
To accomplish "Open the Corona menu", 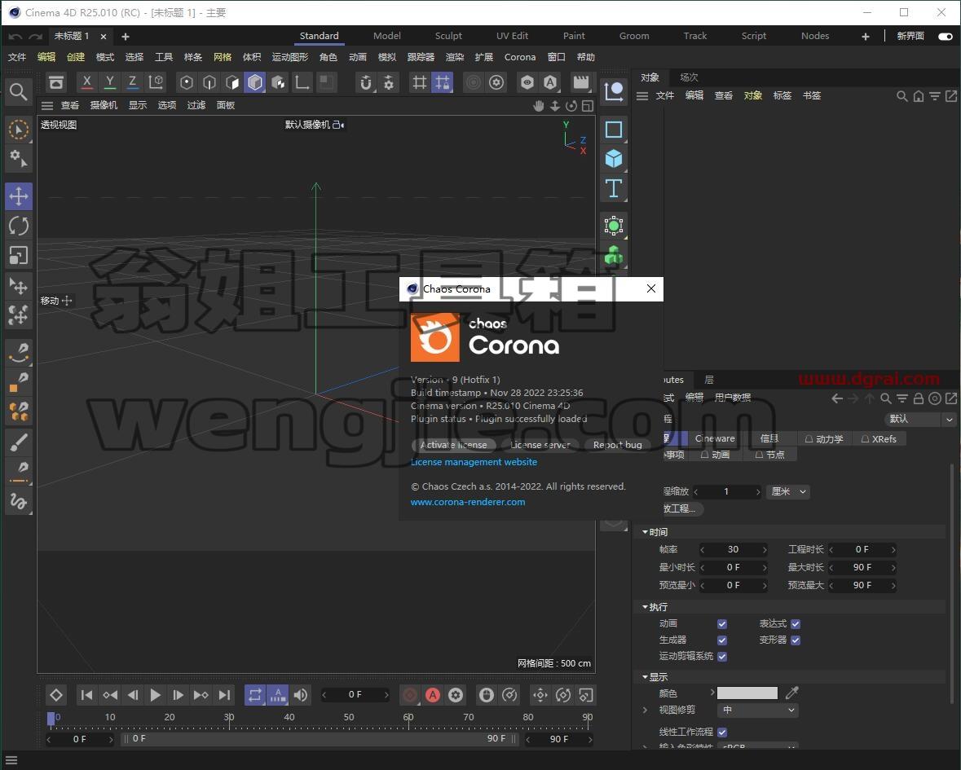I will pos(520,57).
